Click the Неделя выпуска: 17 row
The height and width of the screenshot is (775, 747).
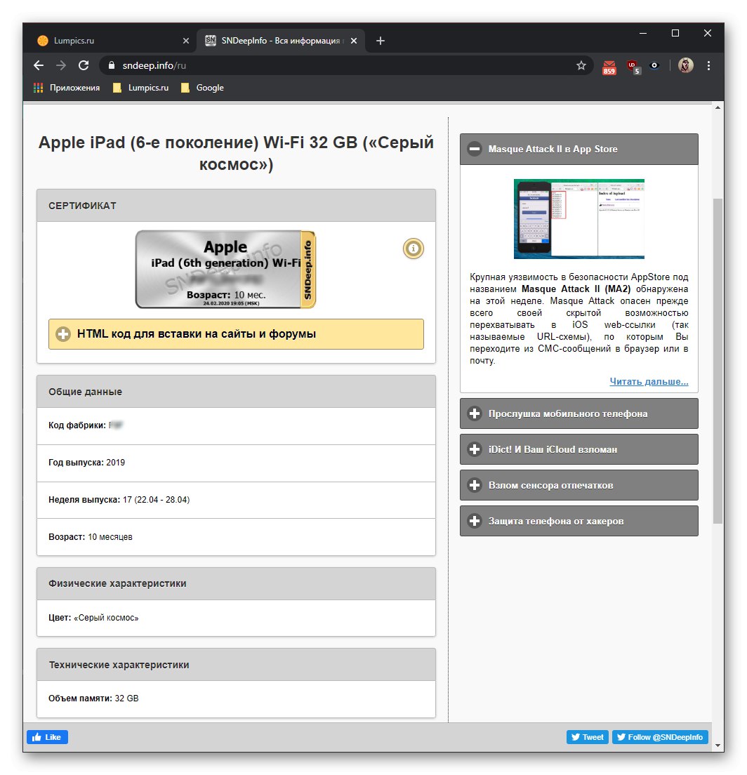click(x=236, y=501)
